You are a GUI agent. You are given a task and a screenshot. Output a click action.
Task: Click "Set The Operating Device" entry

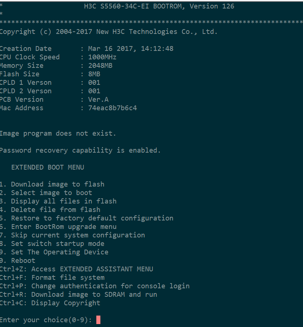coord(55,252)
